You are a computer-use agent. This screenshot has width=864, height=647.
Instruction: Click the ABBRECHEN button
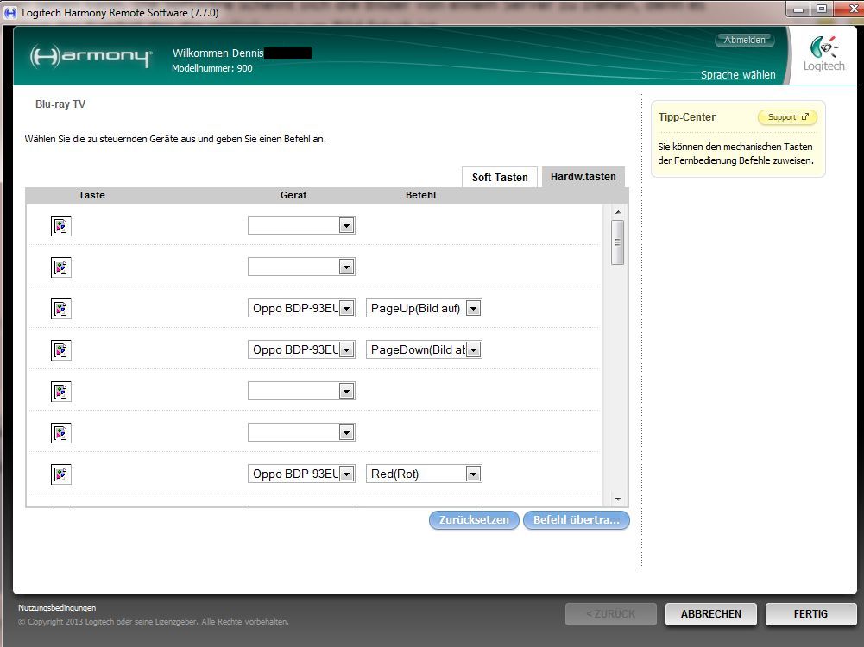click(x=711, y=614)
